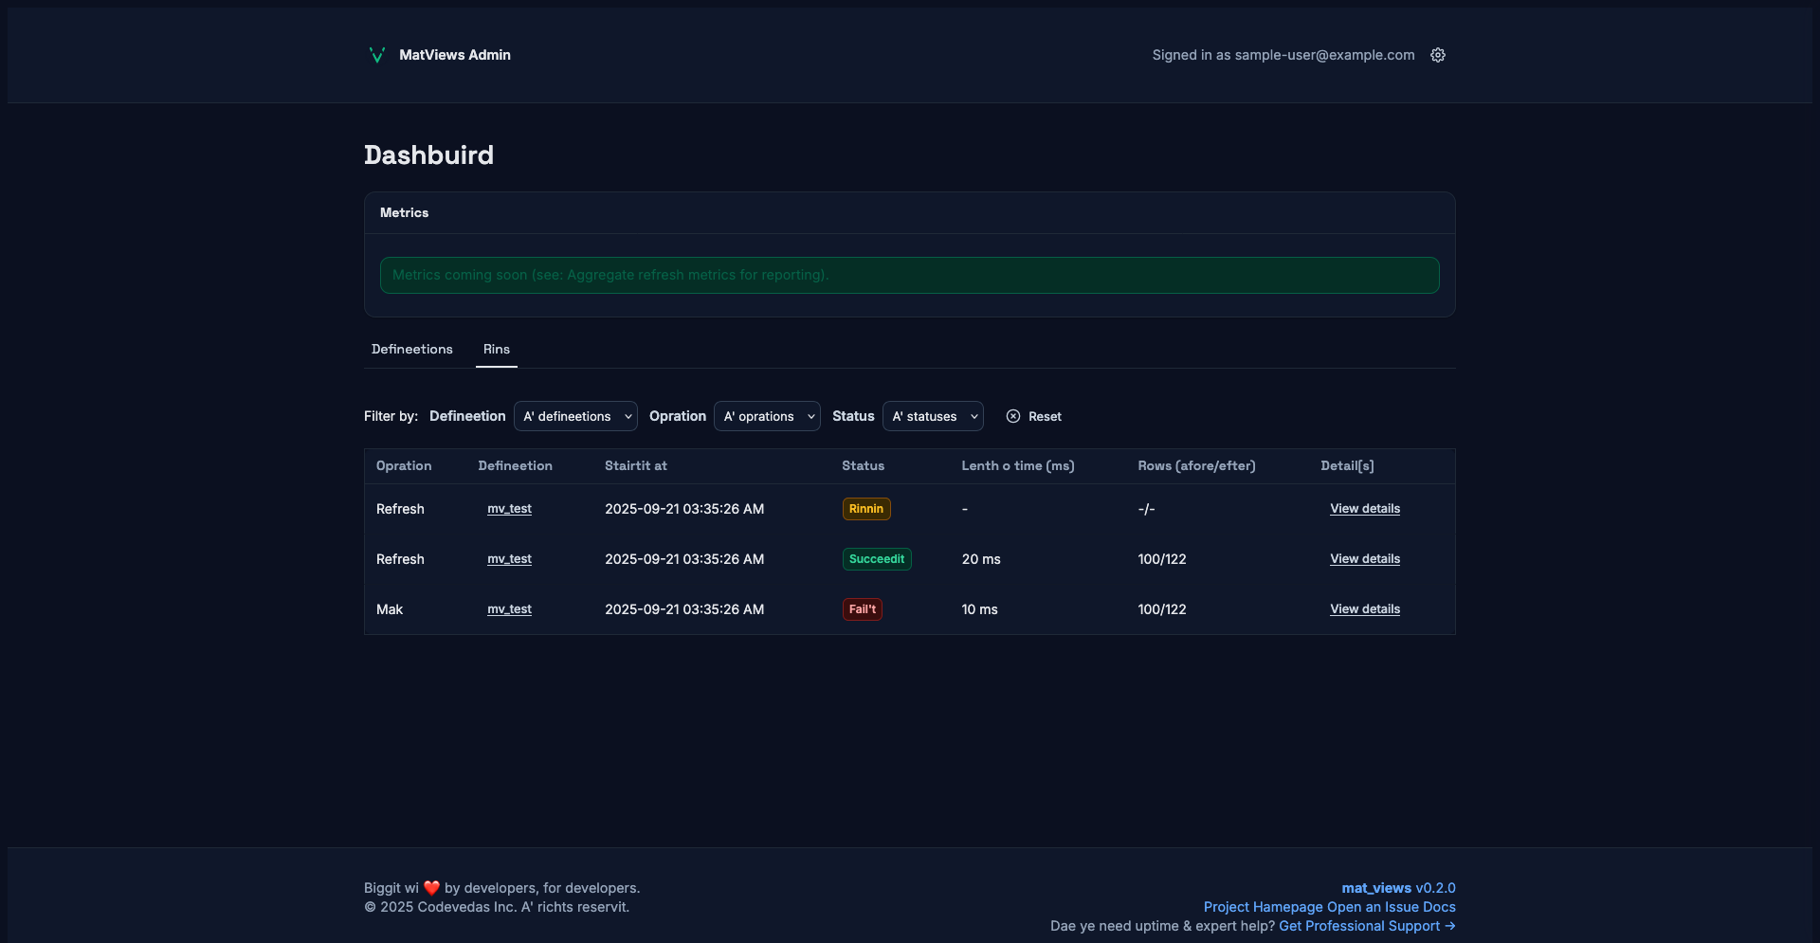Open mv_test link in first Refresh row
Image resolution: width=1820 pixels, height=943 pixels.
click(509, 509)
